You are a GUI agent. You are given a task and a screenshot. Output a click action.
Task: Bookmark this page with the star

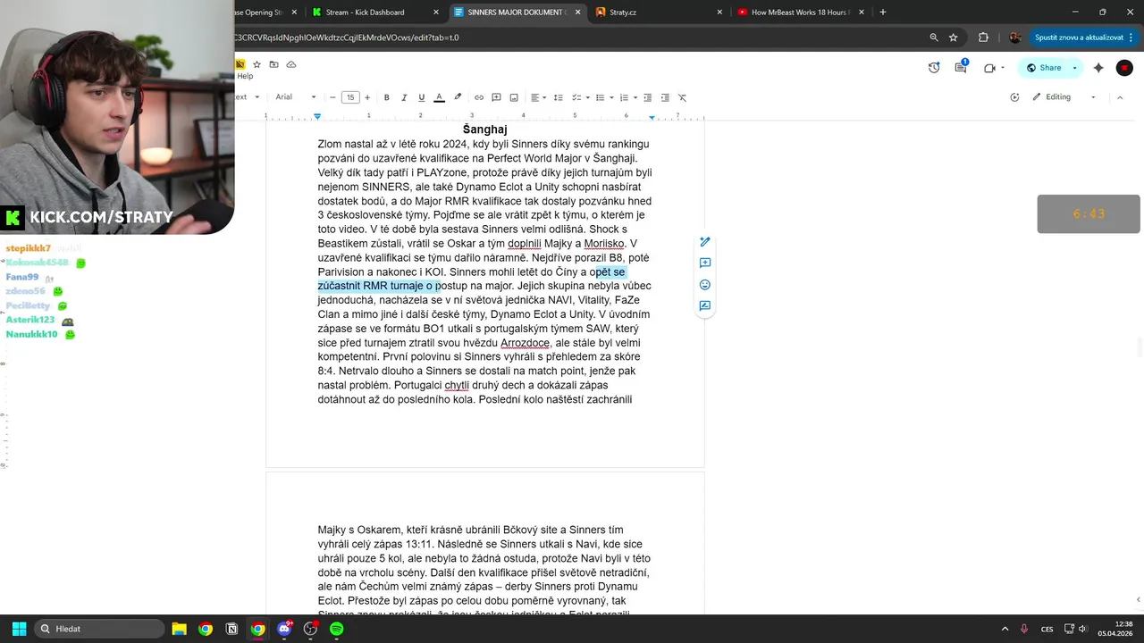tap(954, 38)
